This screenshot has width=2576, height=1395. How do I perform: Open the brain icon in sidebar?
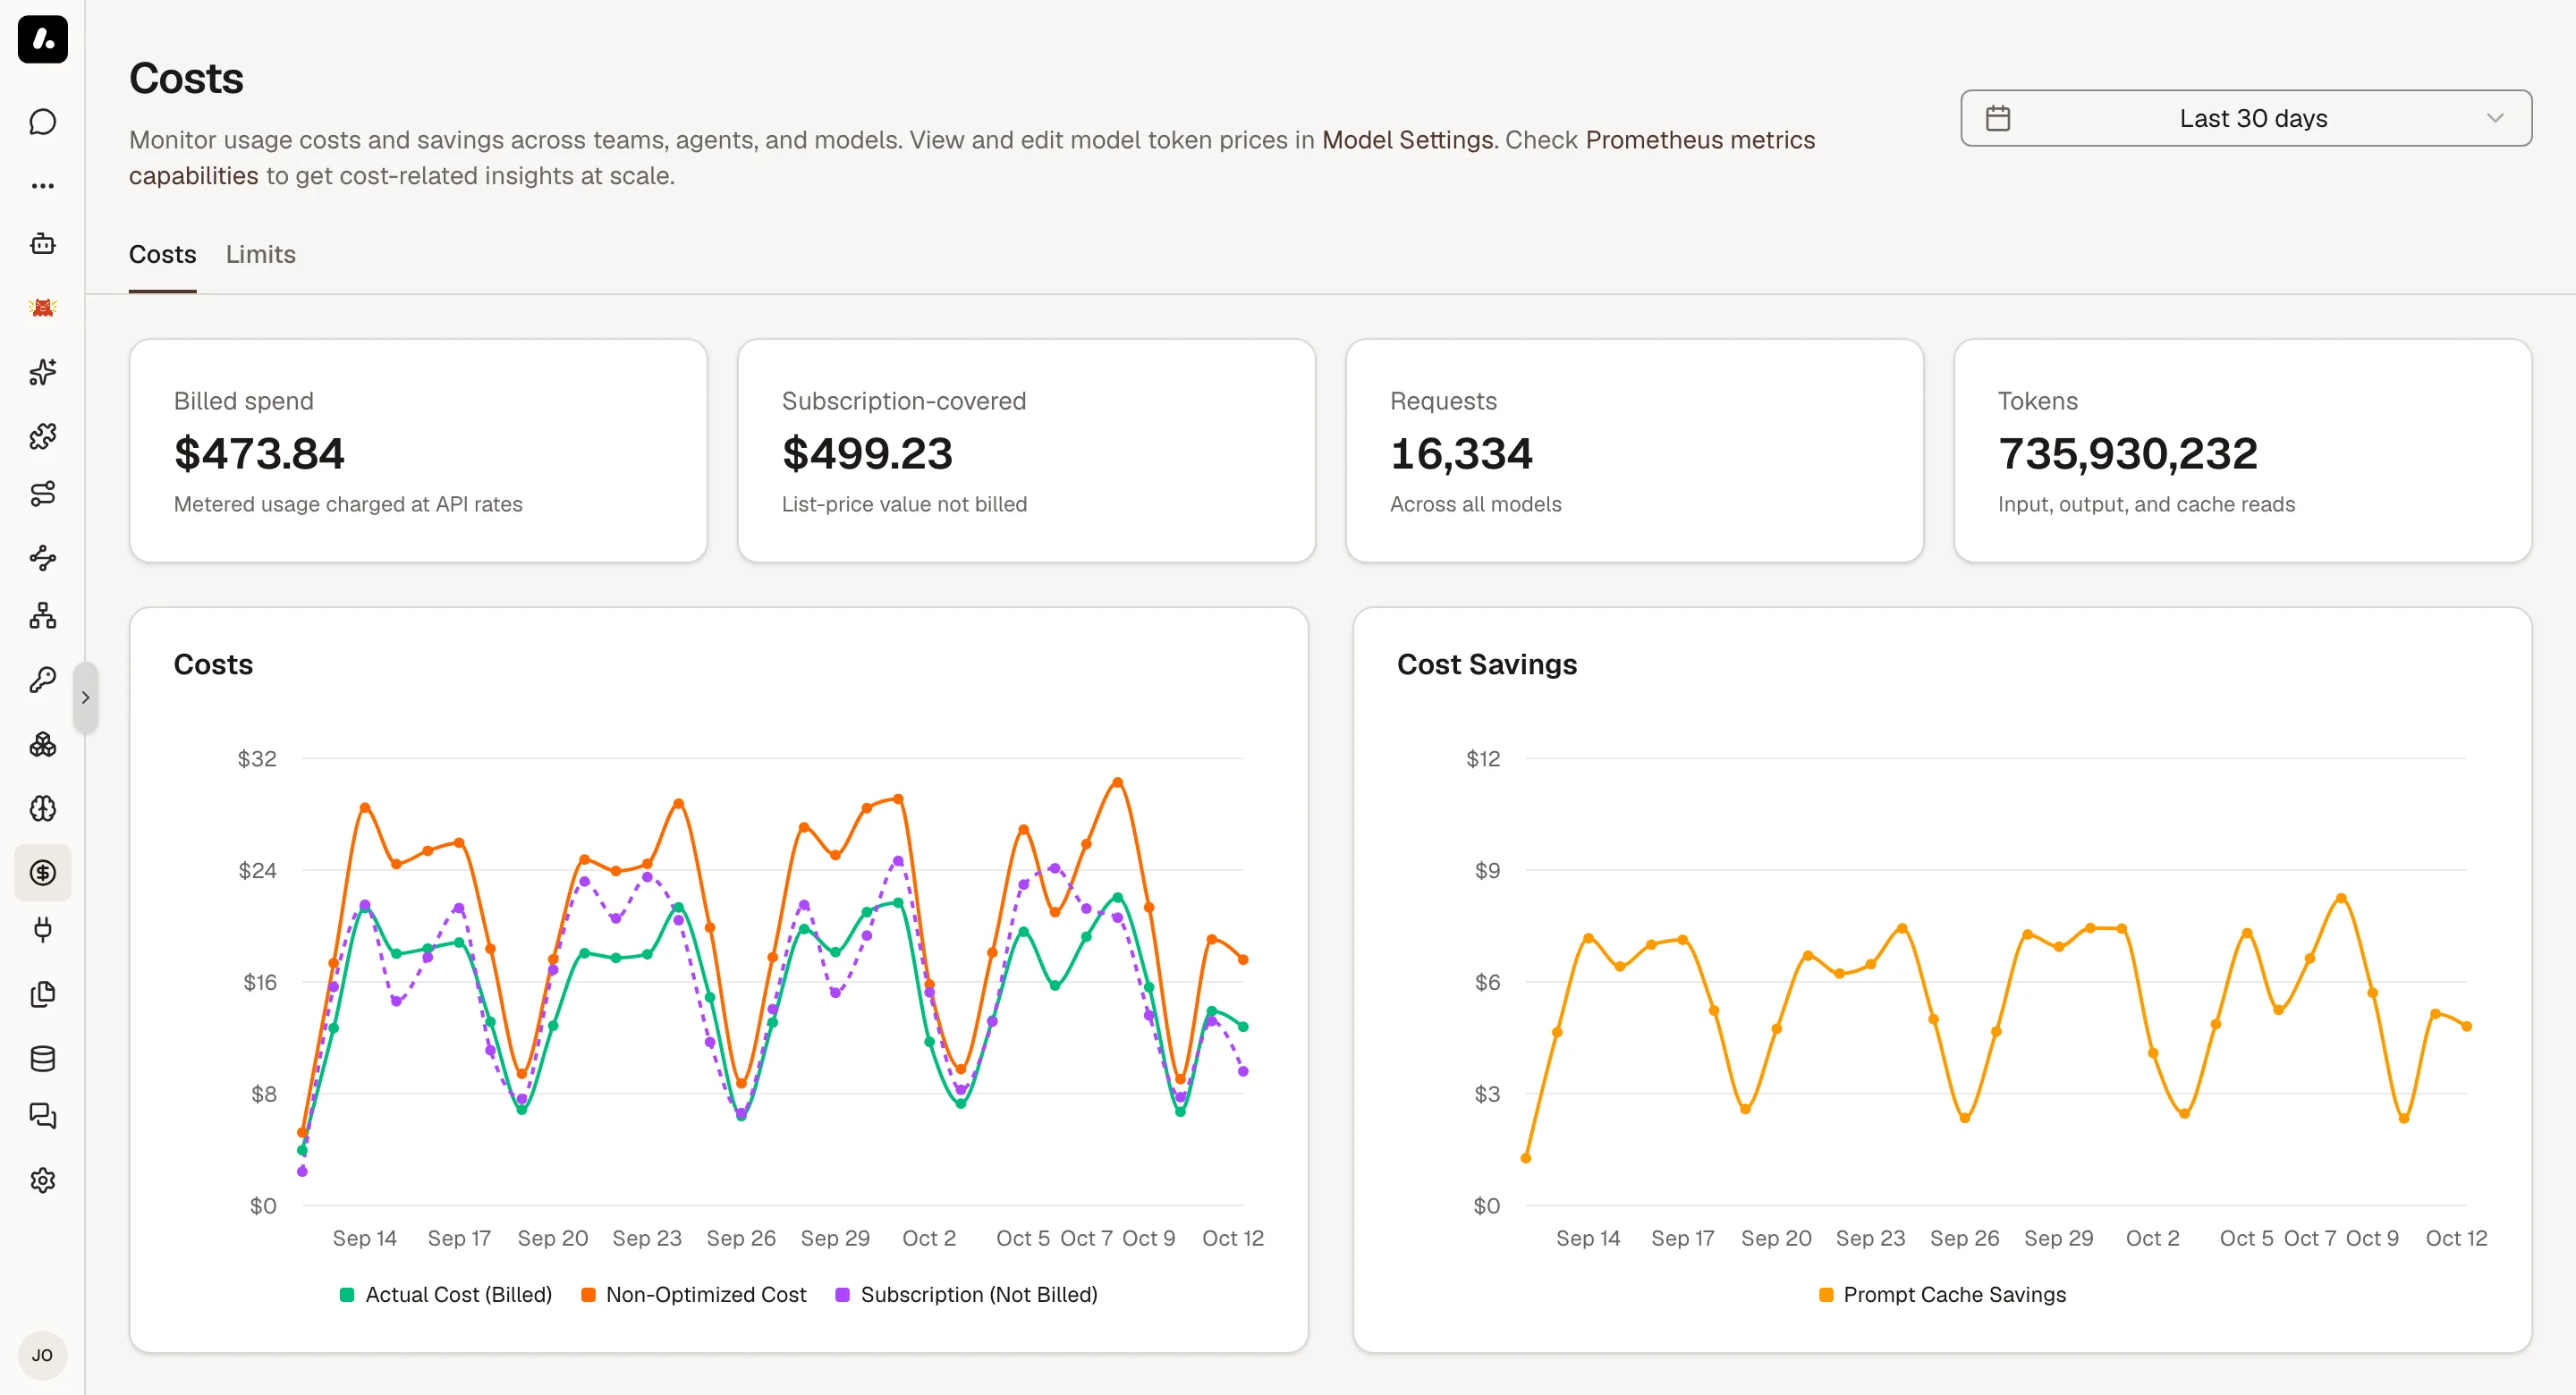point(42,808)
